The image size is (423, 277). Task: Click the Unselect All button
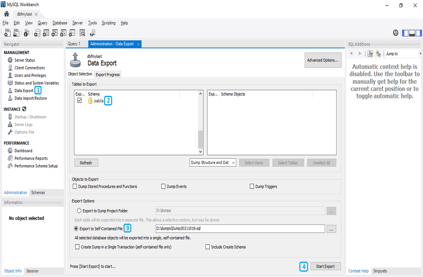point(321,163)
